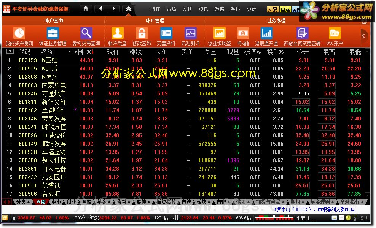Open 帐户类型 account type icon
Image resolution: width=376 pixels, height=228 pixels.
click(x=118, y=33)
